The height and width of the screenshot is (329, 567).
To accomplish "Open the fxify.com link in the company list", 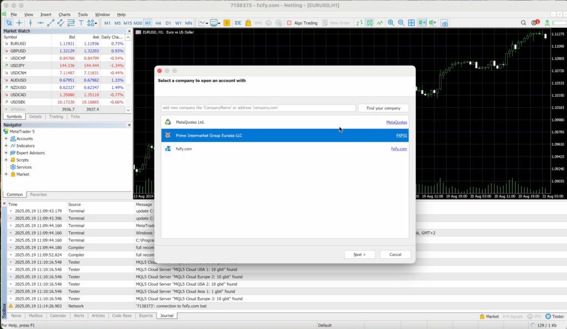I will coord(399,149).
